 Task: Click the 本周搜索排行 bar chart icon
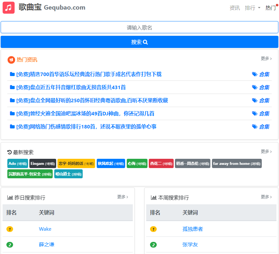[154, 197]
